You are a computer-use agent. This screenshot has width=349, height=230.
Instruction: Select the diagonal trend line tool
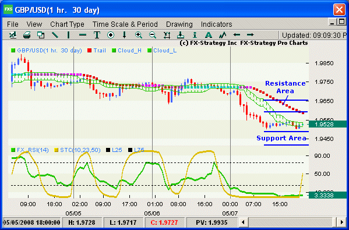[55, 35]
